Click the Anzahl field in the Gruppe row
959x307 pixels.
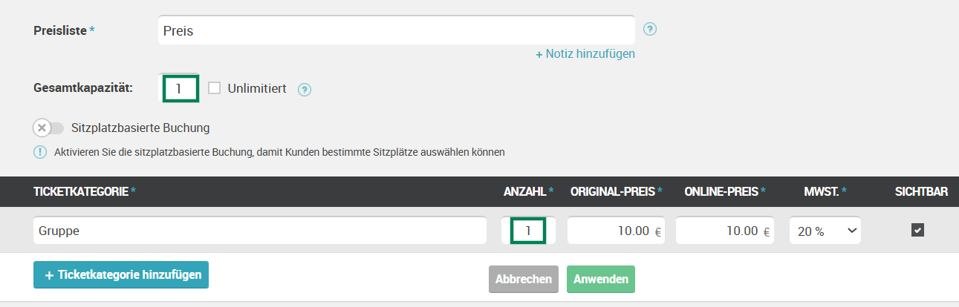pos(528,231)
